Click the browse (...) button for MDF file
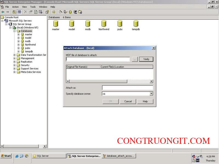Image resolution: width=219 pixels, height=164 pixels. pyautogui.click(x=135, y=59)
